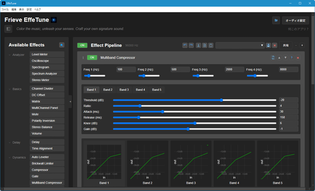Open the ヘルプ menu
Image resolution: width=315 pixels, height=191 pixels.
37,9
